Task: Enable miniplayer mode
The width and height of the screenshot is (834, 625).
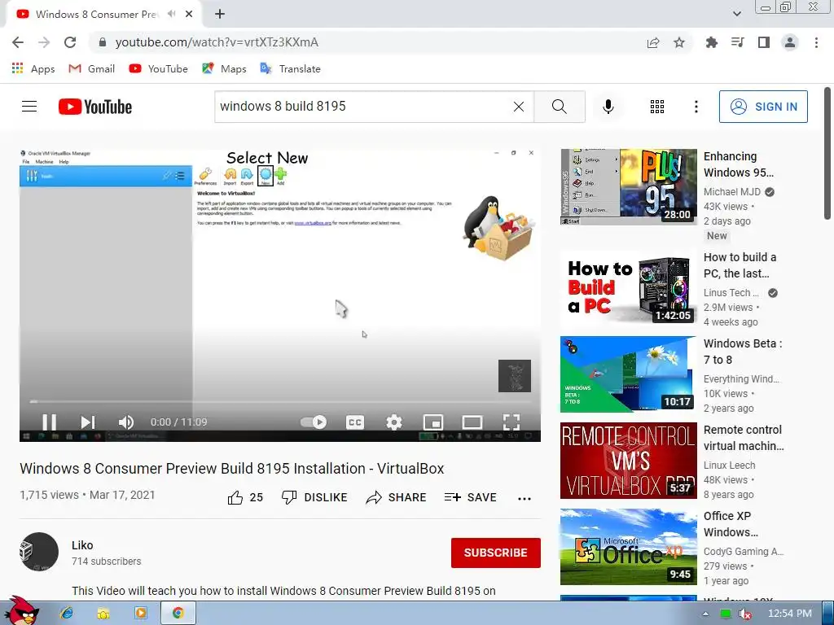Action: [x=433, y=422]
